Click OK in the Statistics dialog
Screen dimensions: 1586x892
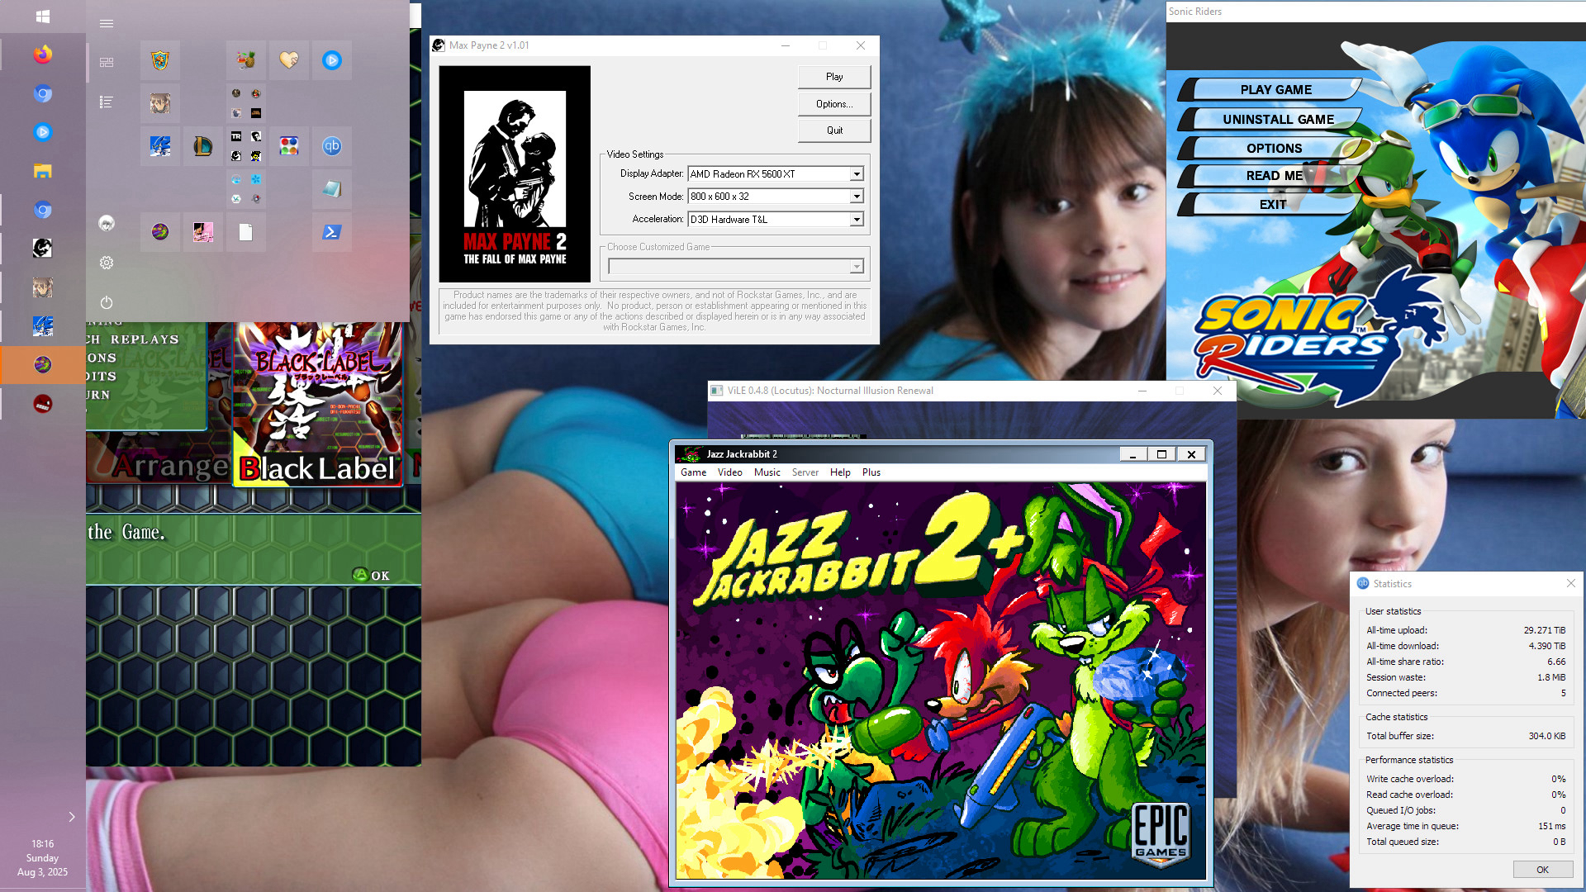coord(1541,870)
